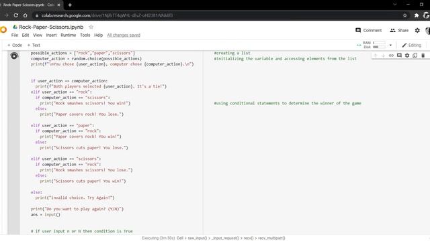Click the '#using conditional statements' comment line
The image size is (430, 241).
click(288, 103)
